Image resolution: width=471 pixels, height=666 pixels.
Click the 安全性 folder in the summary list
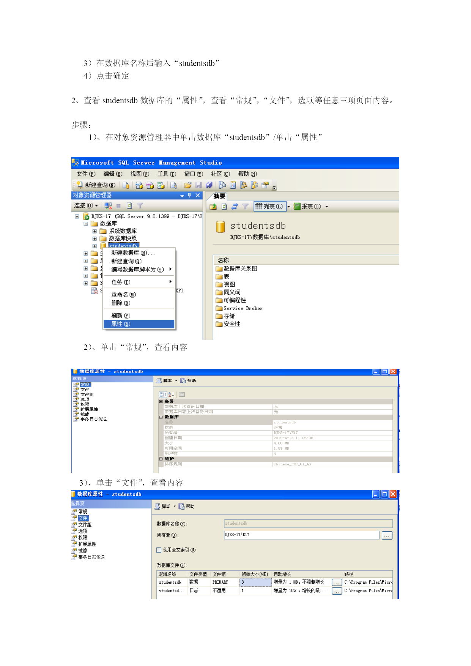tap(228, 324)
